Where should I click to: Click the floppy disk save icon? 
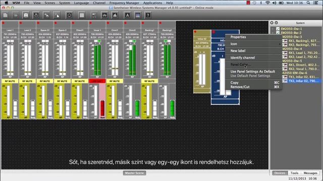[x=26, y=15]
